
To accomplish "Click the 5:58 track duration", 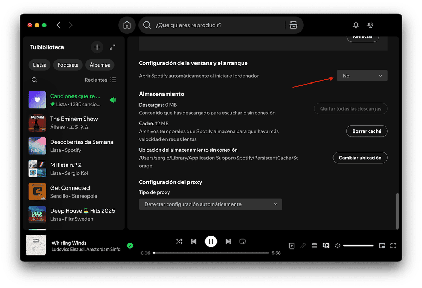I will click(x=276, y=253).
